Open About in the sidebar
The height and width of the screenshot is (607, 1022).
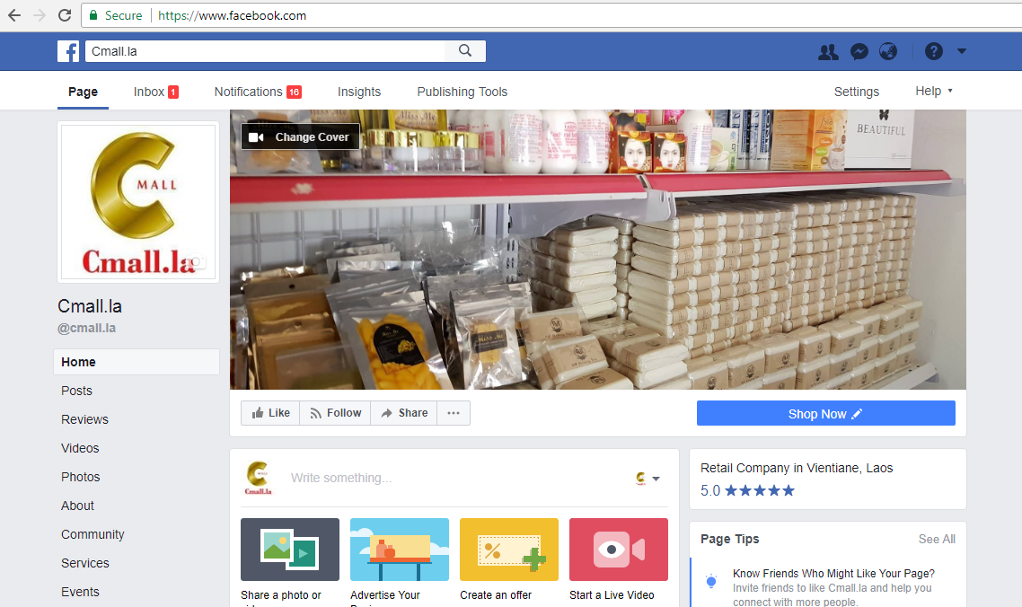click(77, 506)
